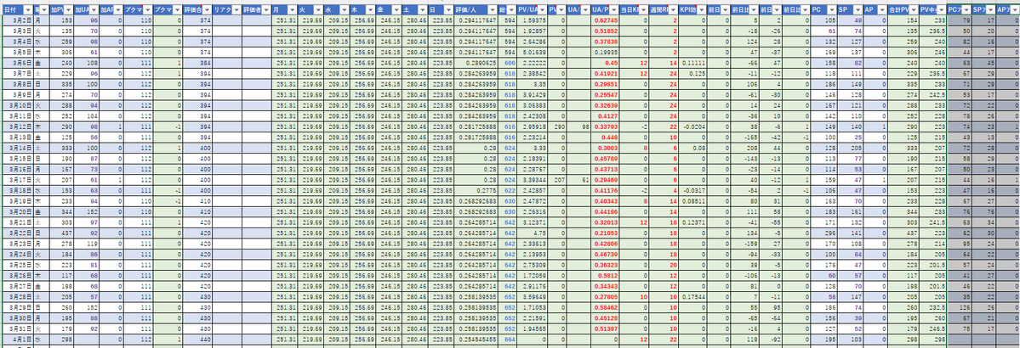The height and width of the screenshot is (348, 1020).
Task: Select the UA/P value 0.62745
Action: click(x=606, y=20)
